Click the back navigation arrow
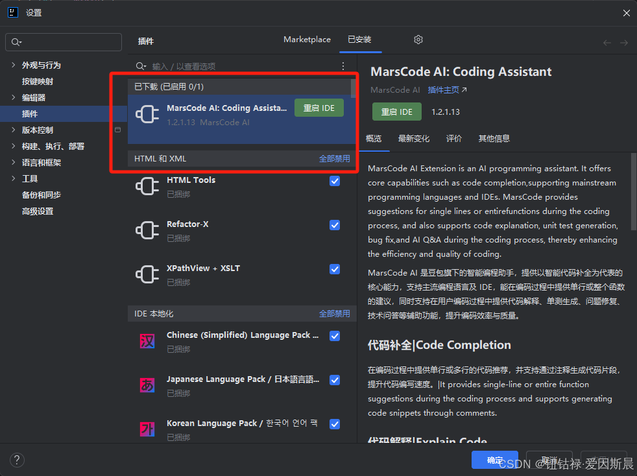Viewport: 637px width, 476px height. coord(607,43)
